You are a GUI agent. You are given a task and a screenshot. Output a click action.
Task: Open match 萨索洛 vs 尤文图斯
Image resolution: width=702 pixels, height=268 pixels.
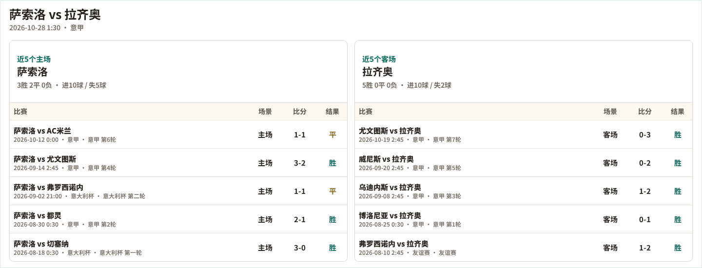(x=45, y=159)
